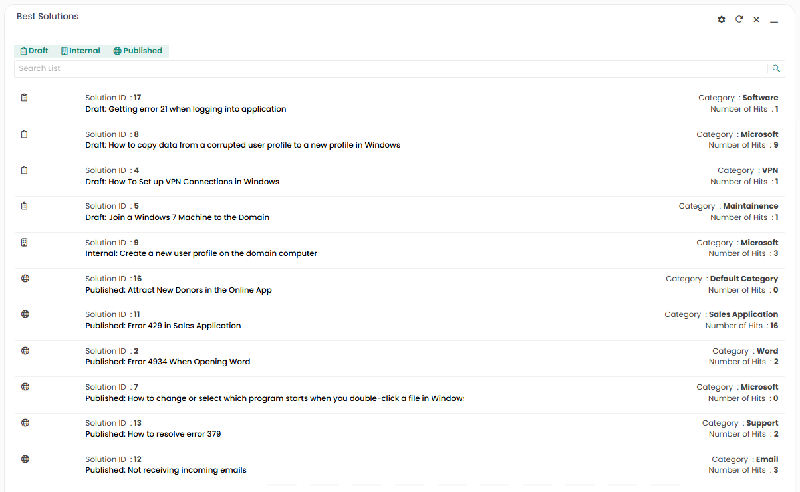Filter solutions by Internal status
The height and width of the screenshot is (492, 800).
click(x=80, y=51)
